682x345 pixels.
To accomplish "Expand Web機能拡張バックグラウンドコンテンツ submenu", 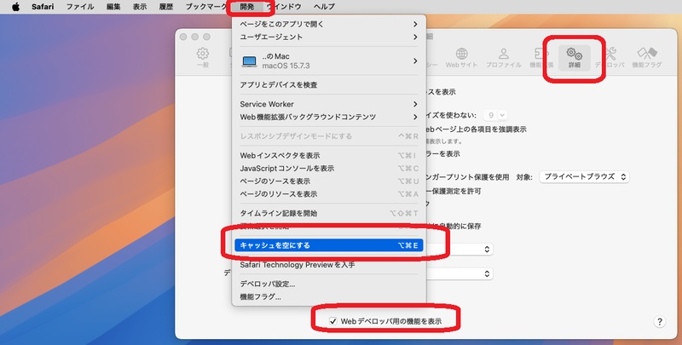I will (329, 117).
